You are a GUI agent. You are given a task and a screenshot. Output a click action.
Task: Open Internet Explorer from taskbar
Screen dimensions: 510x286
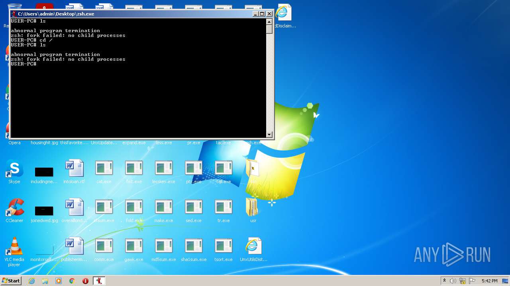(31, 281)
